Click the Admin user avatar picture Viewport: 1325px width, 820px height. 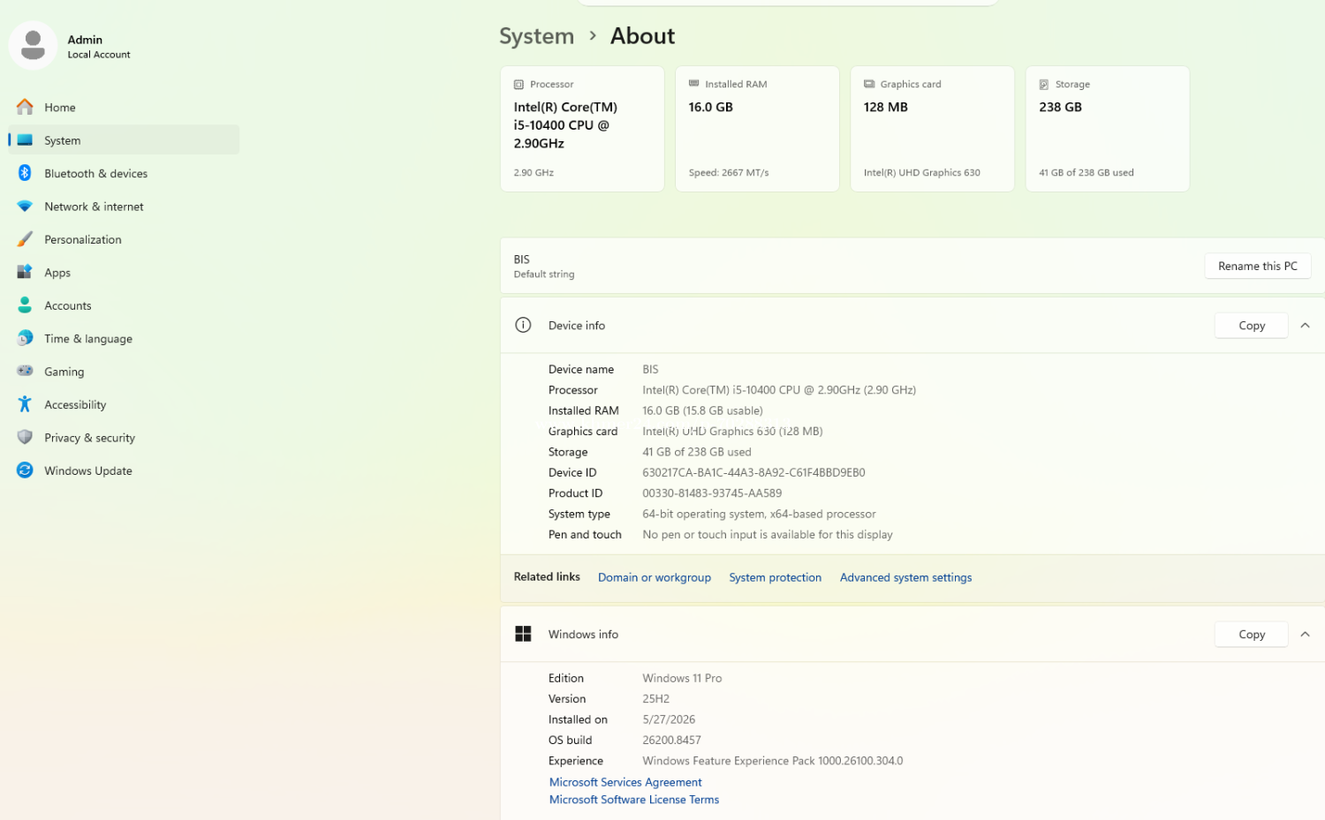pos(33,45)
